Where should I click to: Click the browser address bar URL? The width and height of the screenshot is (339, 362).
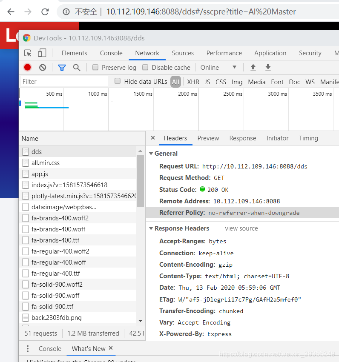[201, 11]
